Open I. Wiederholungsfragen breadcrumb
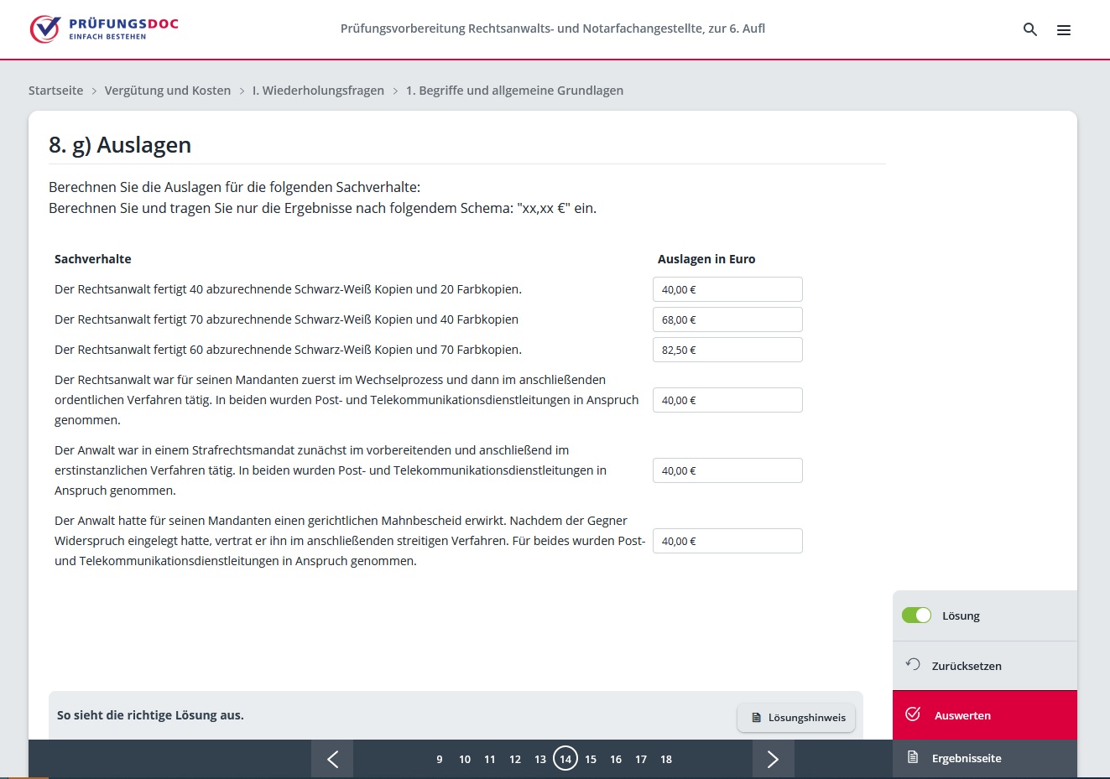The width and height of the screenshot is (1110, 779). (318, 91)
